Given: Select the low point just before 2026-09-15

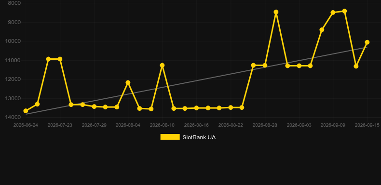Looking at the screenshot, I should pos(356,66).
